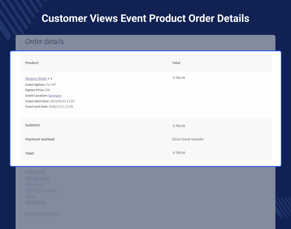Click the Event Option For VIP text
The height and width of the screenshot is (229, 291).
tap(41, 85)
